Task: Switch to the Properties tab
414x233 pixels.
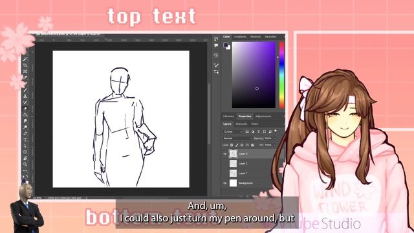Action: pyautogui.click(x=245, y=116)
